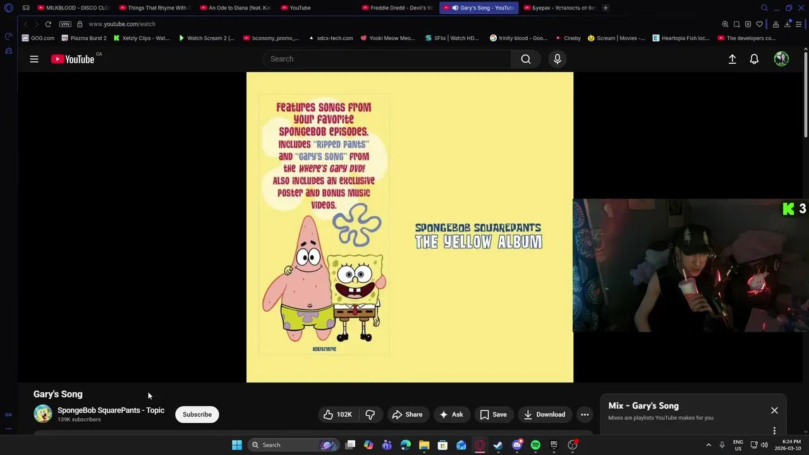The height and width of the screenshot is (455, 809).
Task: Open the SpongeBob SquarePants channel avatar
Action: tap(43, 414)
